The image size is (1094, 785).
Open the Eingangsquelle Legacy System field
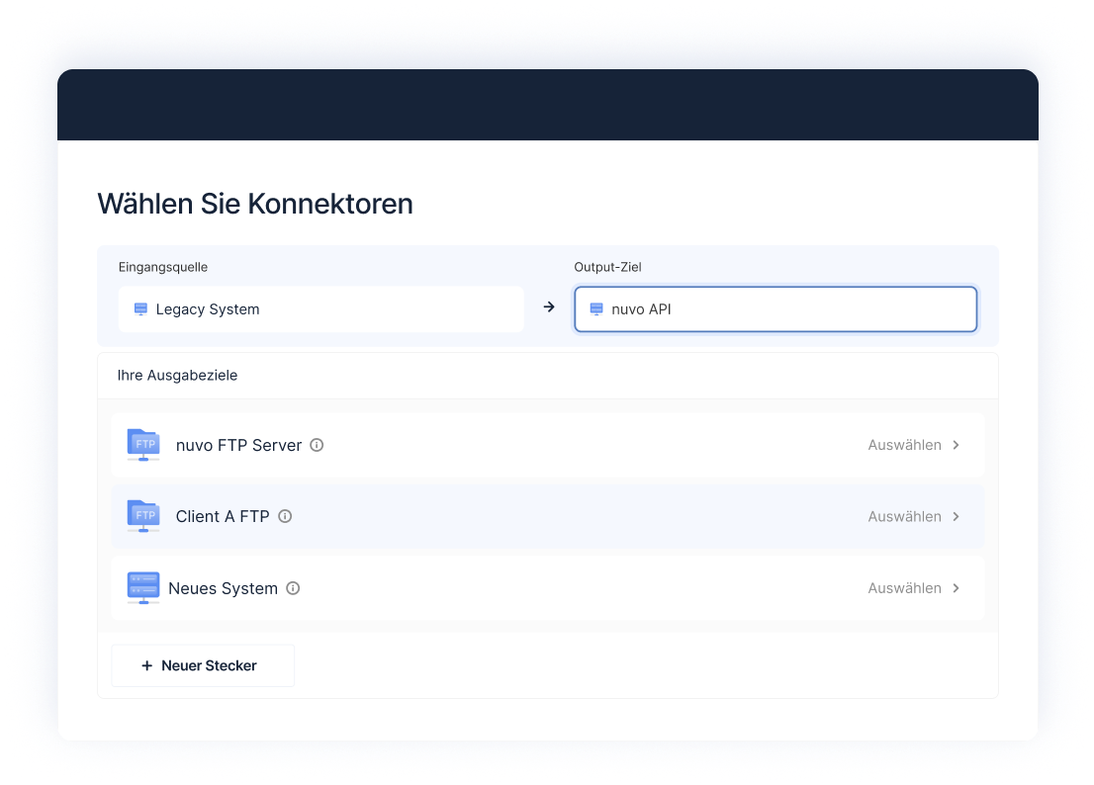pos(320,308)
